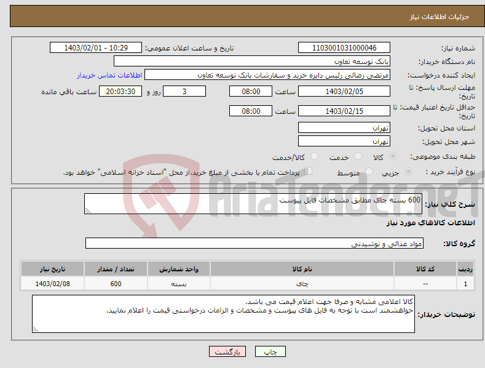Screen dimensions: 485x368
Task: Click the تعداد / مقدار column header
Action: point(116,269)
